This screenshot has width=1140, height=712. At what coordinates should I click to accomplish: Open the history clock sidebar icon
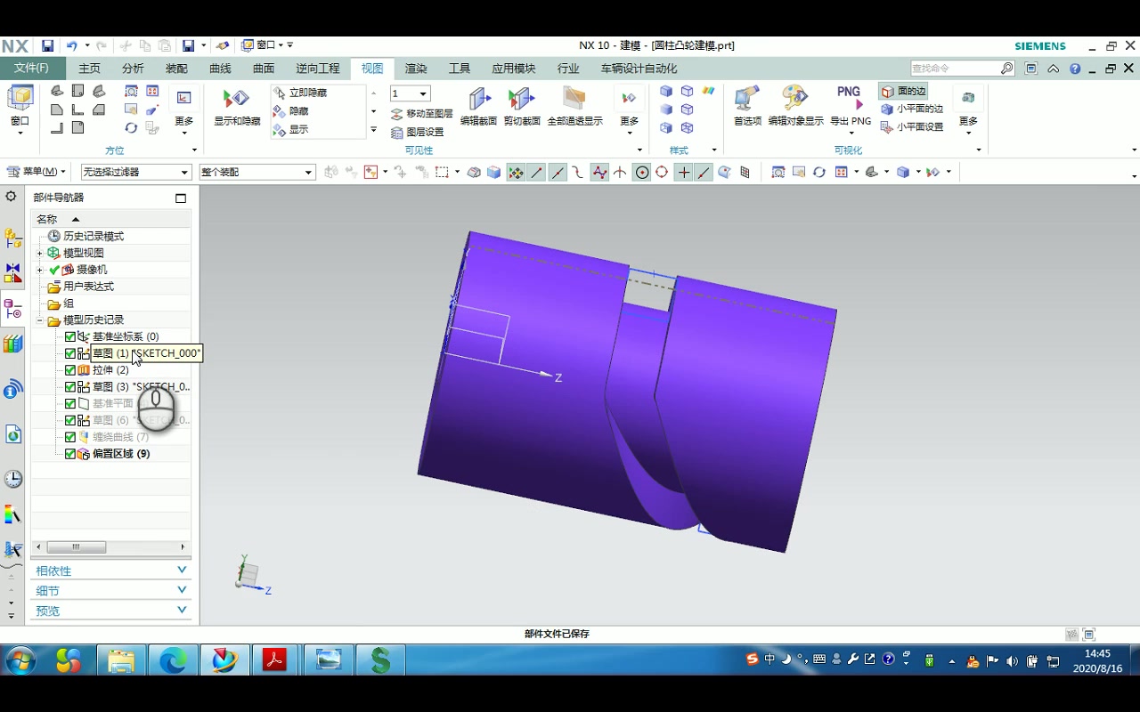click(12, 479)
